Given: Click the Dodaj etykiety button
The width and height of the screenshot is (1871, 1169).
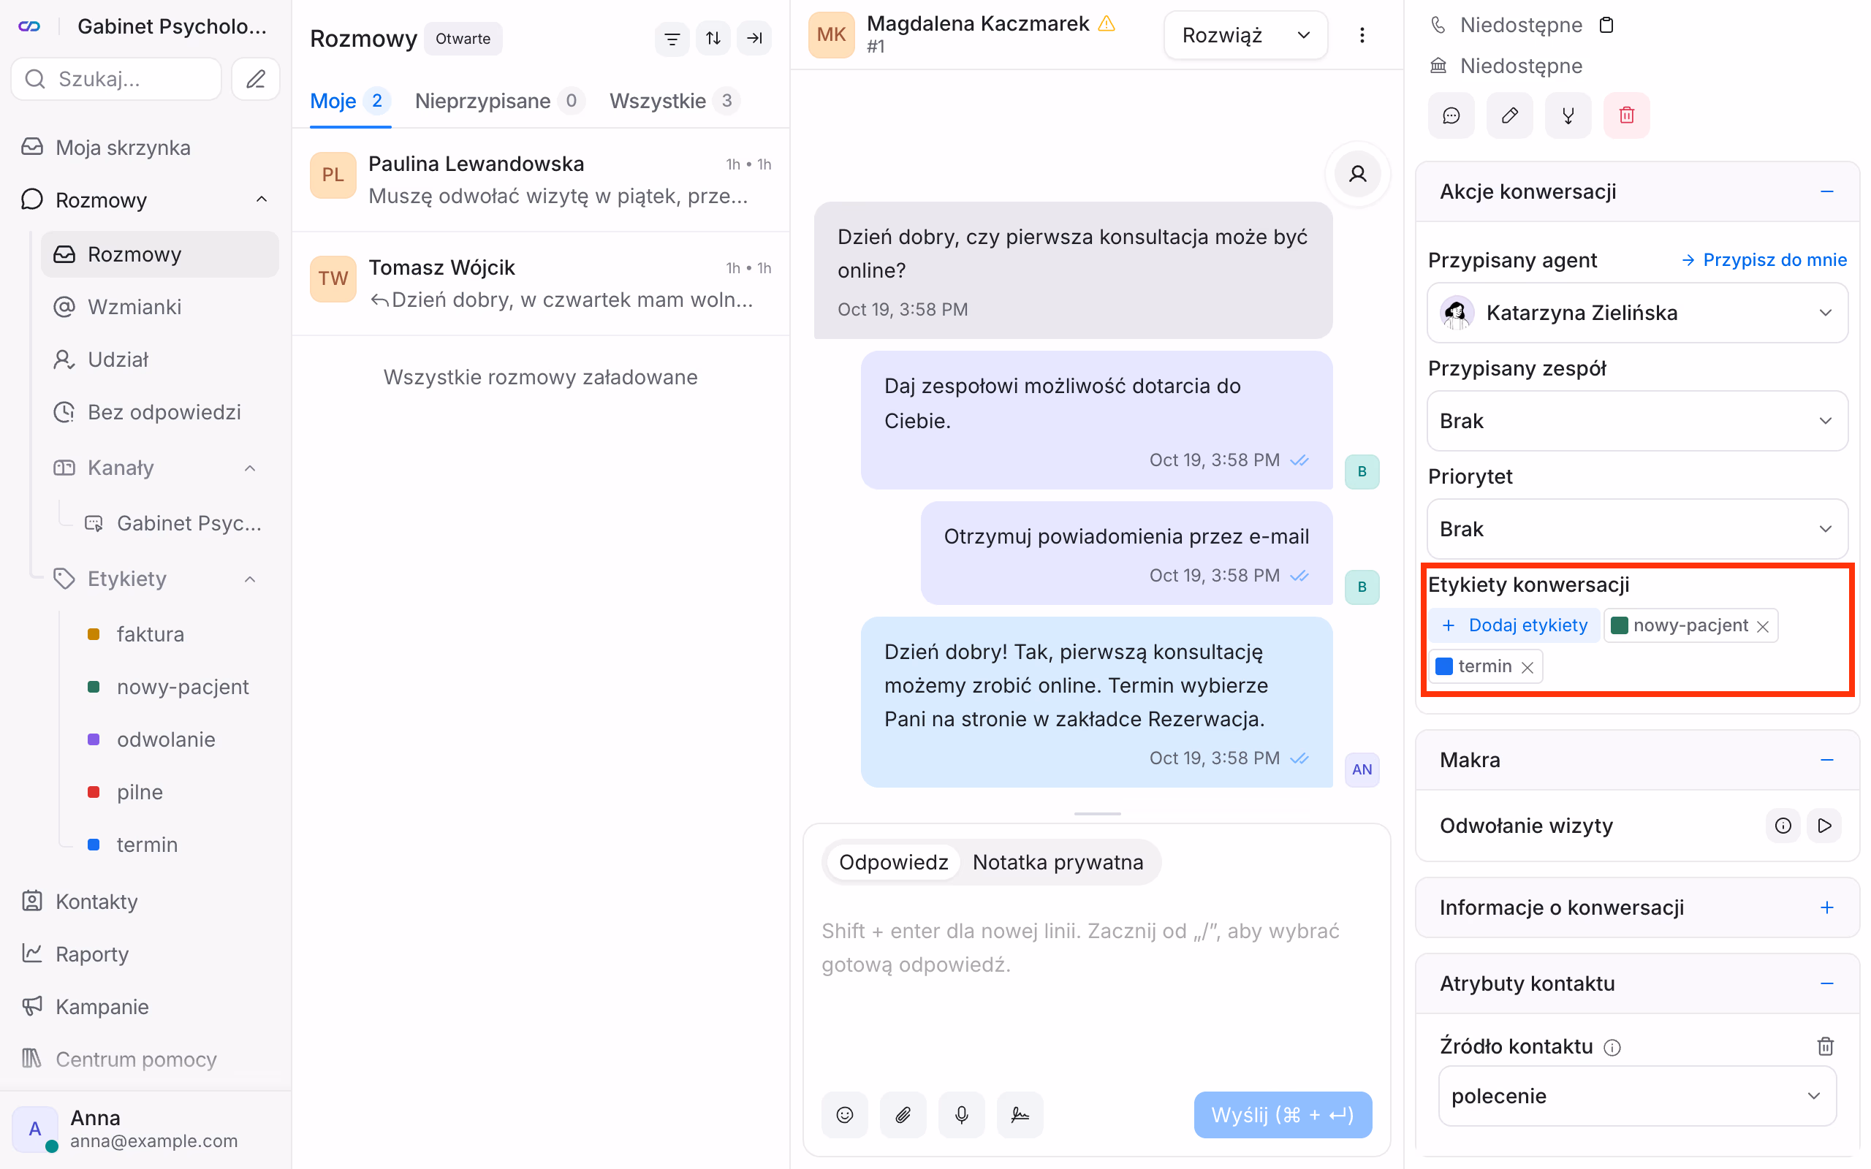Looking at the screenshot, I should click(x=1513, y=625).
